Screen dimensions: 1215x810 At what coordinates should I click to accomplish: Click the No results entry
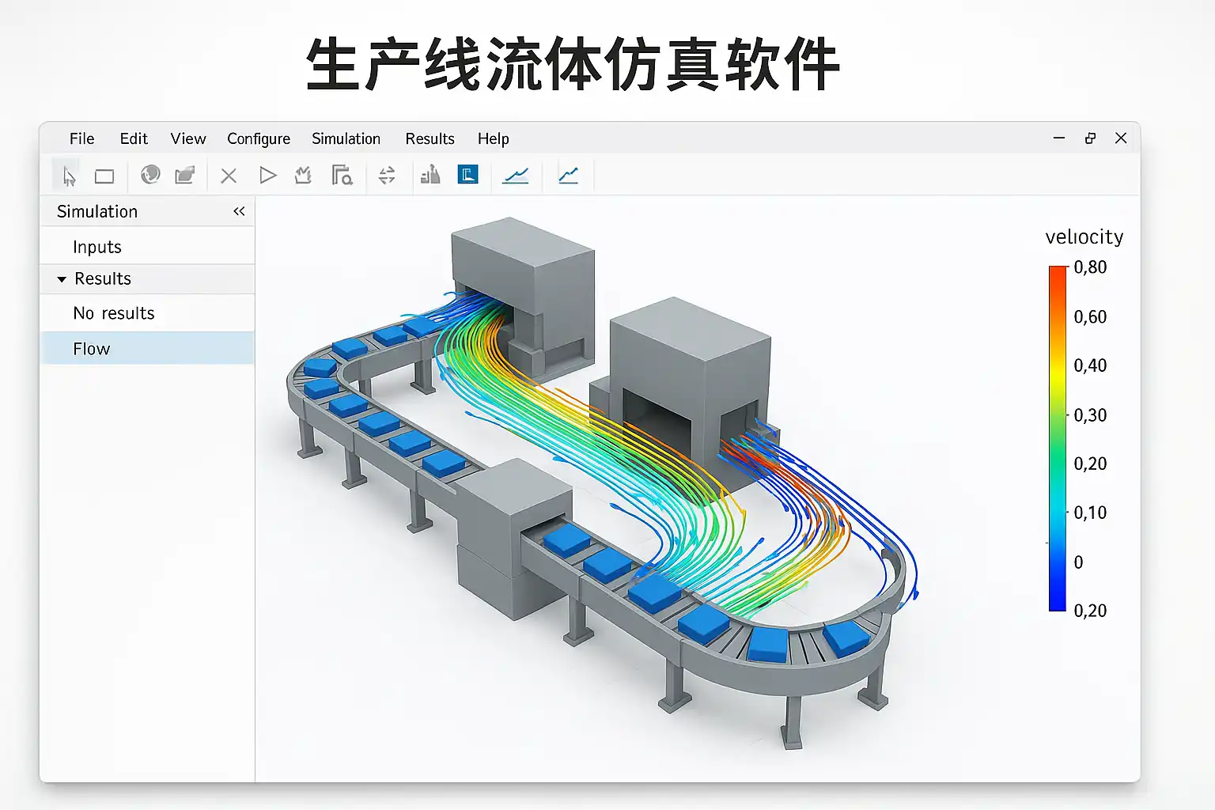coord(147,313)
